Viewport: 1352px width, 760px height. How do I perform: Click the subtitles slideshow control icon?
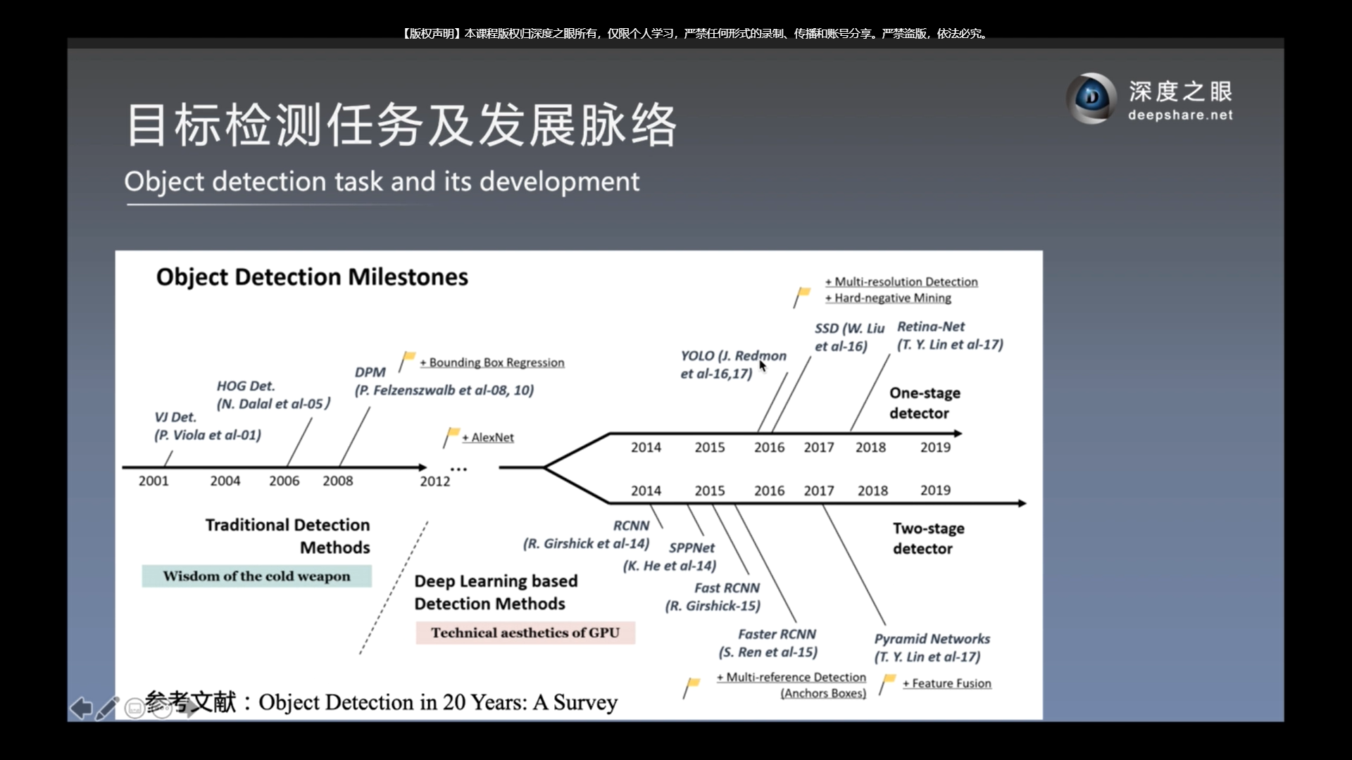click(x=134, y=709)
